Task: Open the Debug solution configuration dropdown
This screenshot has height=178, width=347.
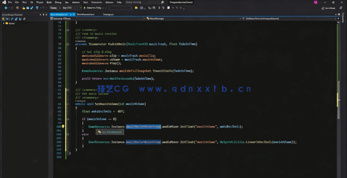Action: [x=55, y=8]
